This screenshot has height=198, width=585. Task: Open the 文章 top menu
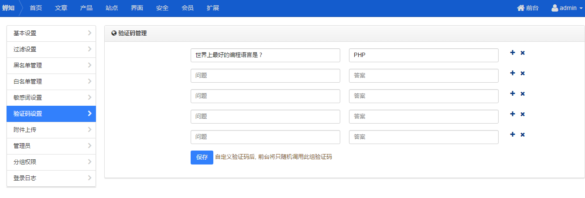pyautogui.click(x=61, y=8)
